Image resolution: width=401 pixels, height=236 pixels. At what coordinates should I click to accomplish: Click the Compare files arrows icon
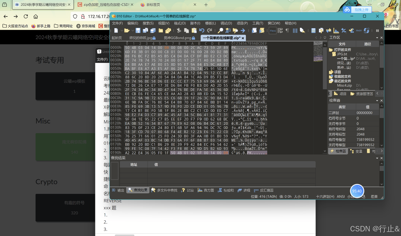[x=329, y=31]
